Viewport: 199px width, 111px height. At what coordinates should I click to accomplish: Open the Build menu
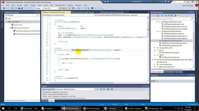(x=26, y=5)
